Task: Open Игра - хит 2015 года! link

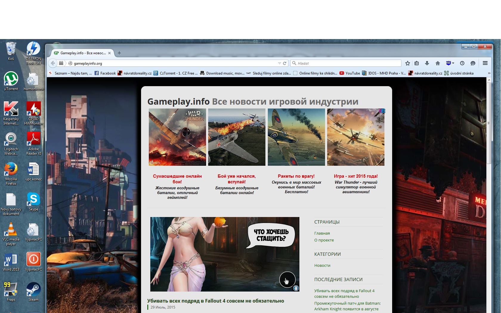Action: (x=356, y=176)
